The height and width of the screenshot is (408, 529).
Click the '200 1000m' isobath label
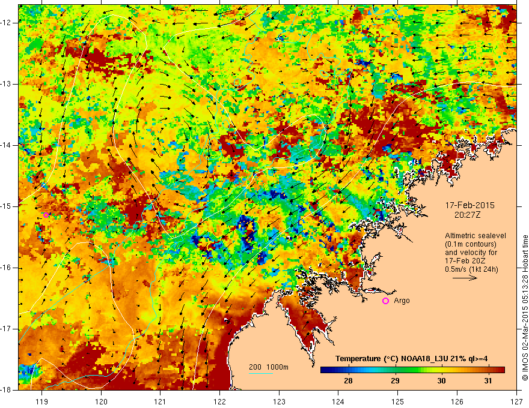point(269,367)
